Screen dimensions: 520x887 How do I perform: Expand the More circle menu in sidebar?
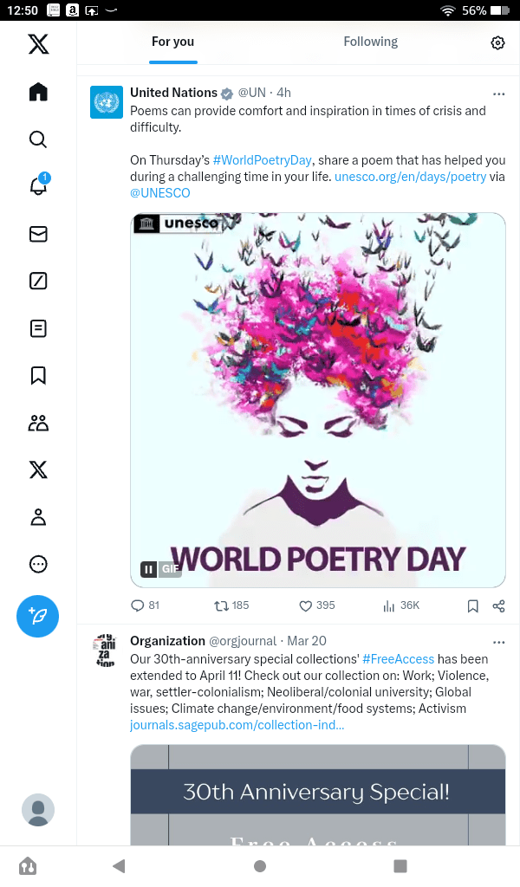[x=38, y=564]
